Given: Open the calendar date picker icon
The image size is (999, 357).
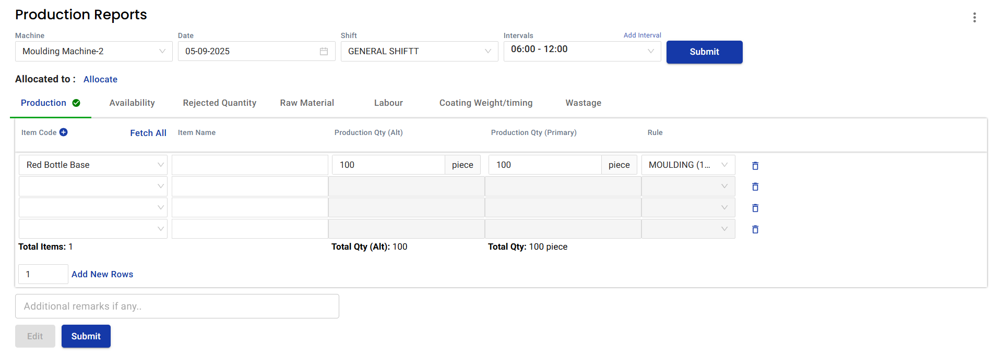Looking at the screenshot, I should pyautogui.click(x=324, y=51).
